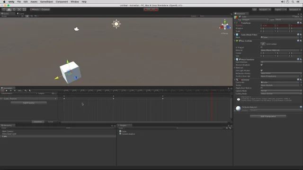
Task: Open the GameObject menu
Action: click(46, 2)
